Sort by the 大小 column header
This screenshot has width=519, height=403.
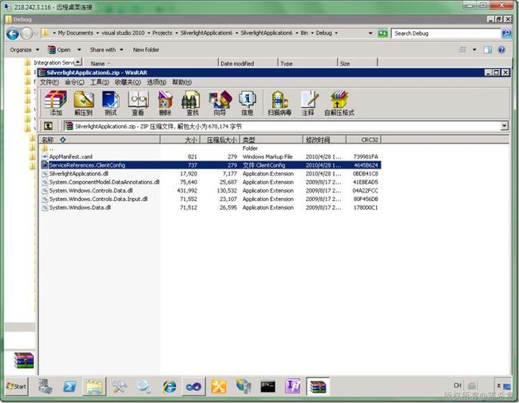point(180,140)
